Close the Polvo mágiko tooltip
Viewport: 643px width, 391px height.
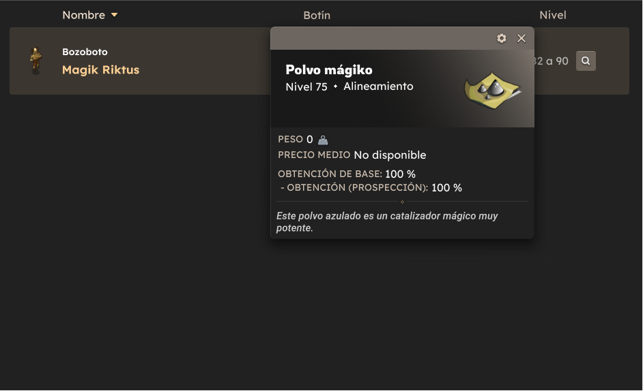point(521,38)
